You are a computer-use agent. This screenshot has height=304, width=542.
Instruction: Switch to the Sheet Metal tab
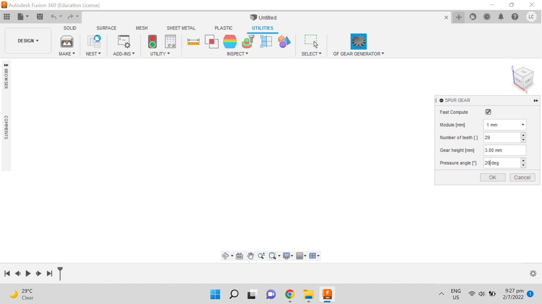click(x=181, y=28)
